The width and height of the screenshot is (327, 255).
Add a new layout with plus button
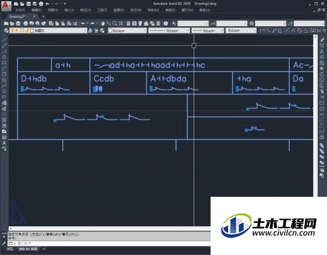(44, 249)
